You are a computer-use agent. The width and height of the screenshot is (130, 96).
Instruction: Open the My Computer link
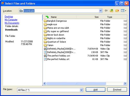pyautogui.click(x=11, y=20)
